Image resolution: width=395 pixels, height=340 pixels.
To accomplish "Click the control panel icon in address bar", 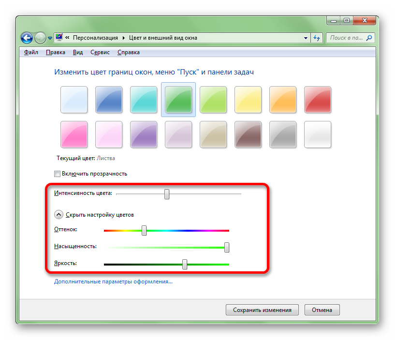I will click(x=59, y=38).
